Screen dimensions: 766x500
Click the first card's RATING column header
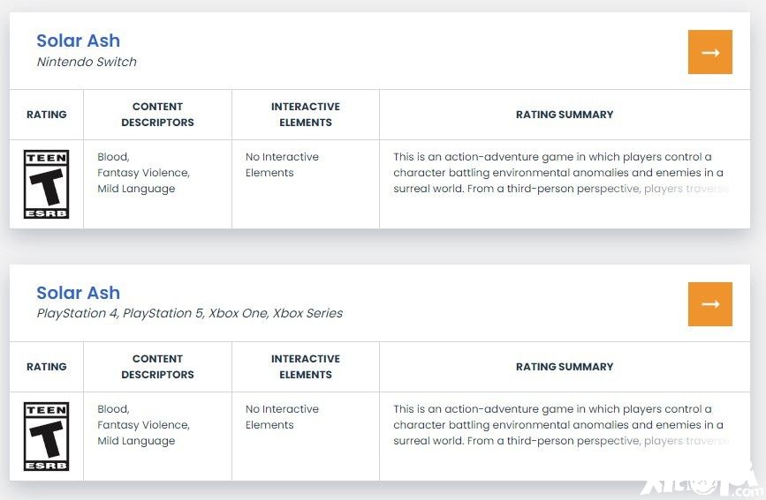(47, 115)
